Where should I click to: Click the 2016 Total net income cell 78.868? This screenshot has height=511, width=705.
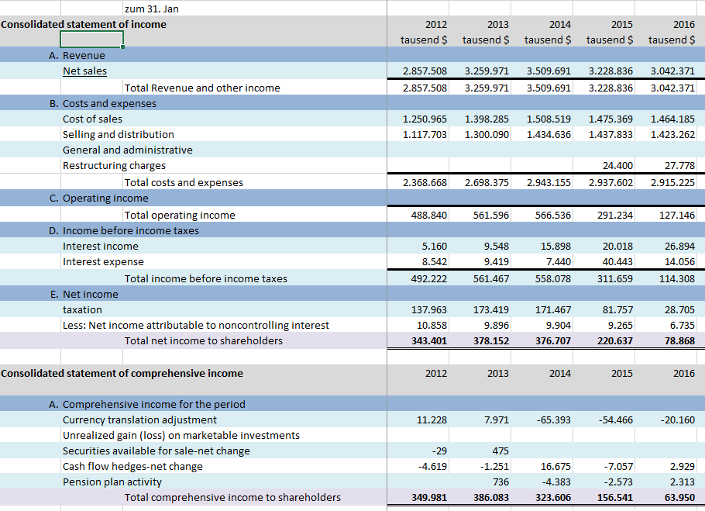click(680, 341)
